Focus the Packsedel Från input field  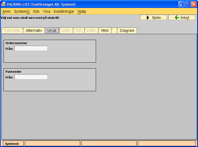click(x=31, y=77)
